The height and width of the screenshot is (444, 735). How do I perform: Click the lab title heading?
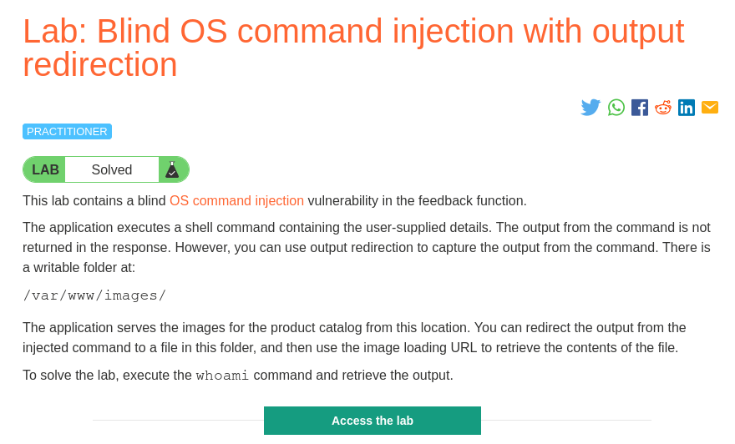tap(353, 48)
